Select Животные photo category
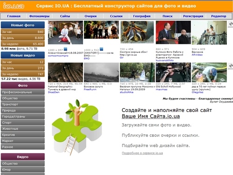The height and width of the screenshot is (175, 233). pos(23,129)
